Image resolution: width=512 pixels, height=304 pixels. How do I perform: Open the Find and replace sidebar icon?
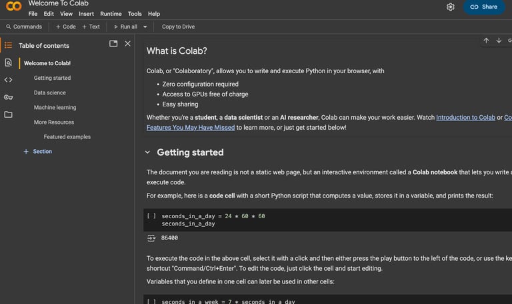coord(8,63)
